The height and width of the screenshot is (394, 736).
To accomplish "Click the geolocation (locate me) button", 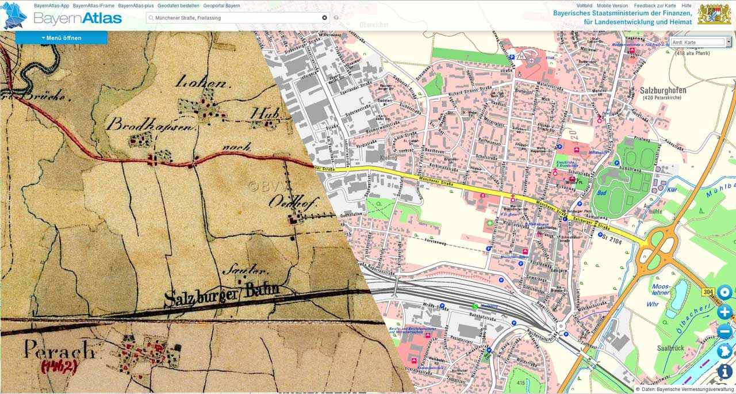I will pyautogui.click(x=724, y=293).
